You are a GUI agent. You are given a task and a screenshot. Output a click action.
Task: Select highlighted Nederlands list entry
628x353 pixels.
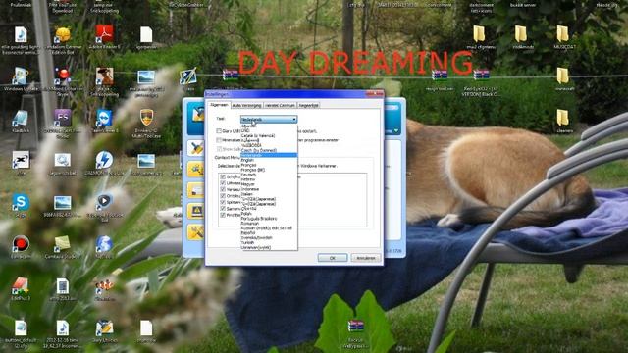click(269, 155)
